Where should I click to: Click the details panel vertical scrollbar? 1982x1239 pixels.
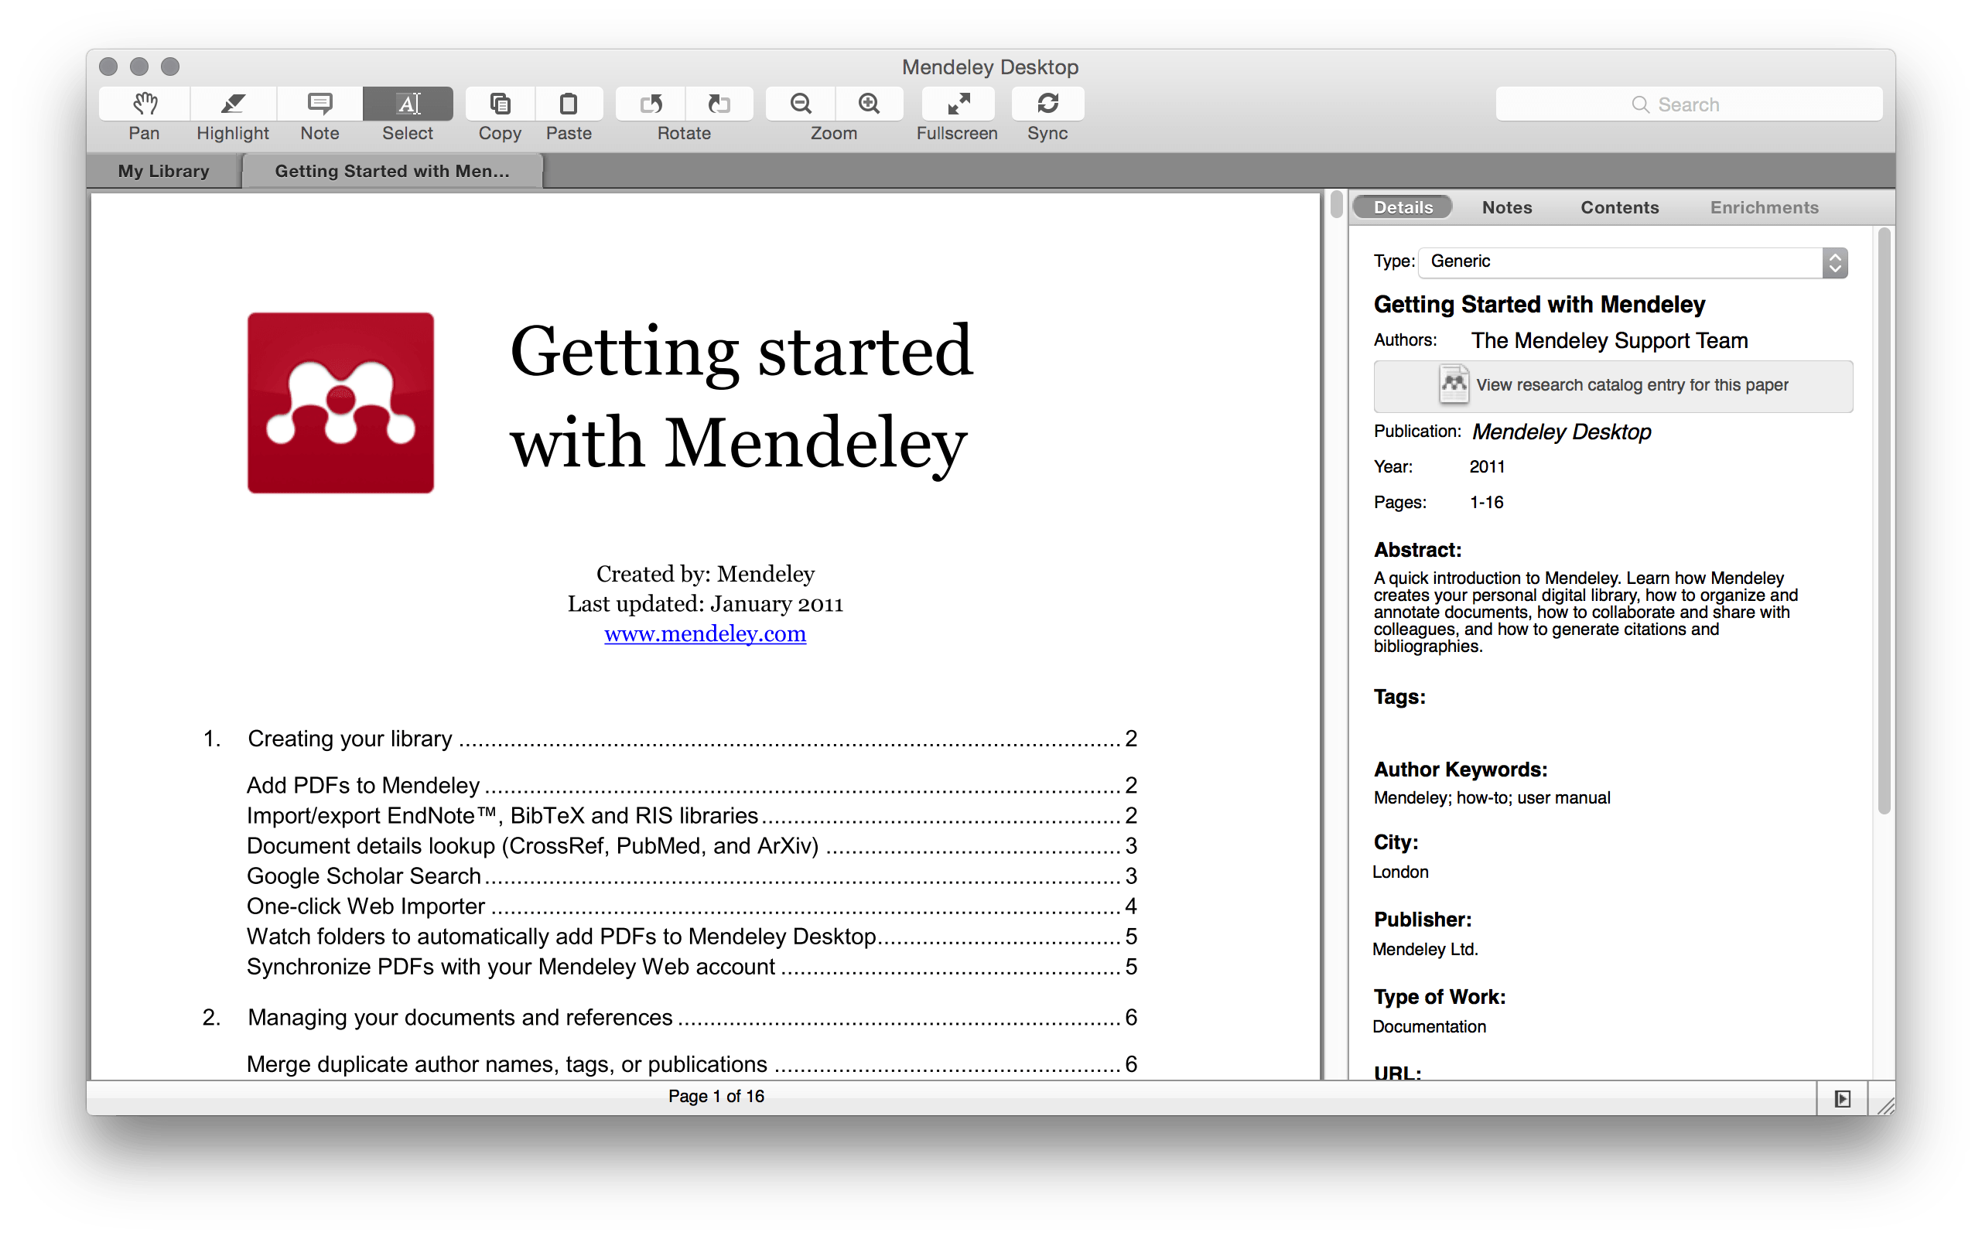click(1884, 521)
